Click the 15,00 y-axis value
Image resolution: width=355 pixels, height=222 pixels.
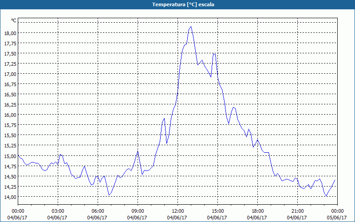pos(10,156)
